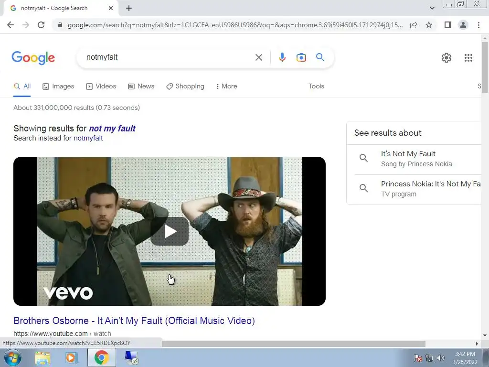Select the All results tab
The width and height of the screenshot is (489, 367).
[22, 86]
